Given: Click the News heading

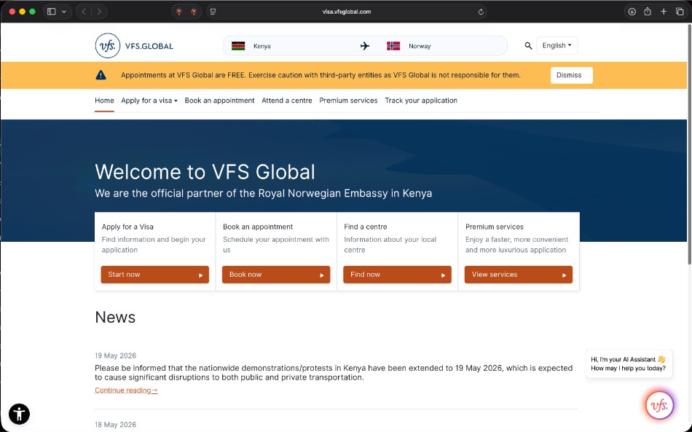Looking at the screenshot, I should pos(115,318).
